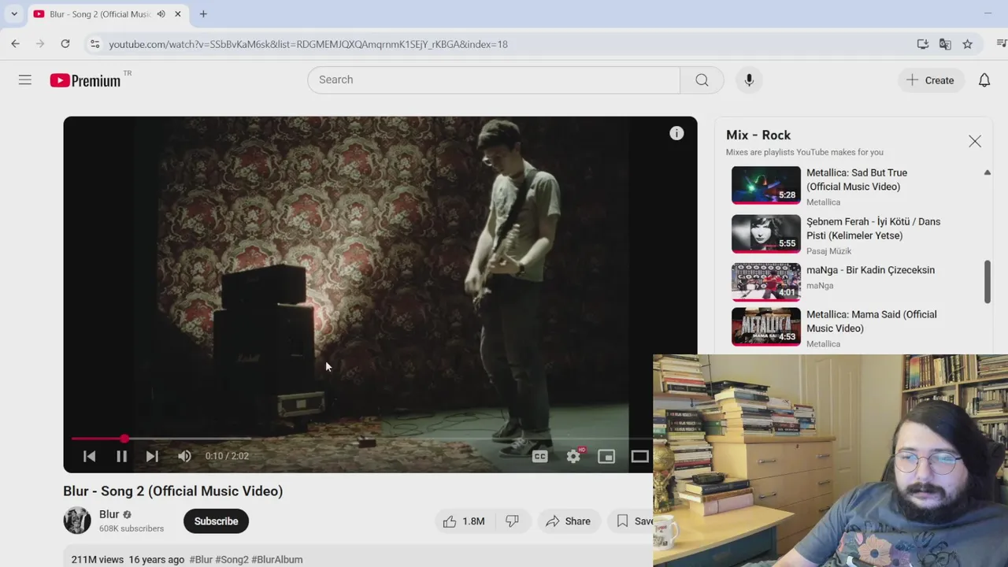
Task: Mute tab via audio speaker icon
Action: pyautogui.click(x=161, y=14)
